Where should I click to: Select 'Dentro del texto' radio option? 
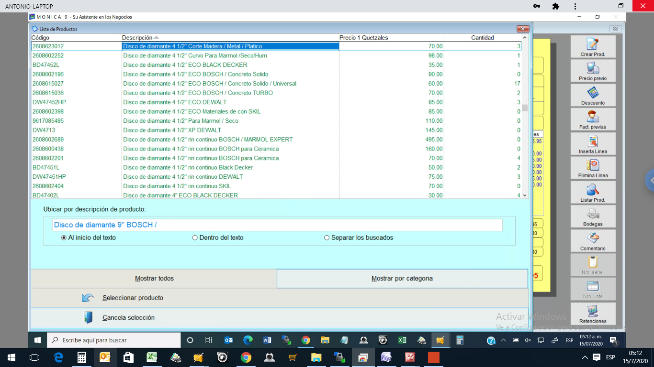[x=195, y=237]
